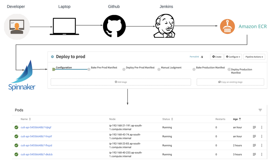The width and height of the screenshot is (271, 163).
Task: Open logs icon for pod dkdcb
Action: pos(254,154)
